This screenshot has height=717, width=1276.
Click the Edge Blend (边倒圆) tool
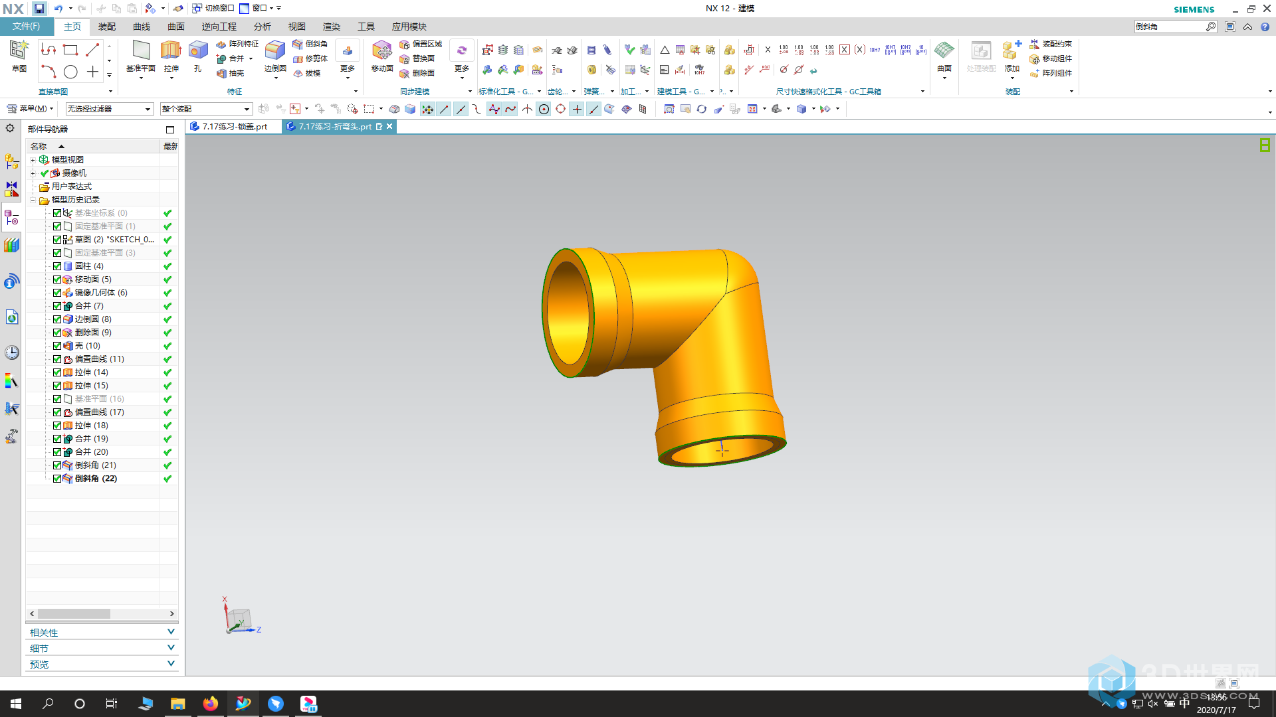coord(275,56)
